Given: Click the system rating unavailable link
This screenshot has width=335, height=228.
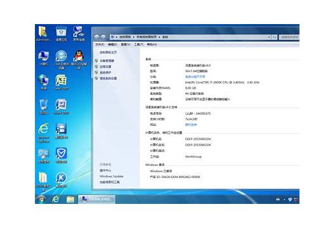Looking at the screenshot, I should [195, 77].
